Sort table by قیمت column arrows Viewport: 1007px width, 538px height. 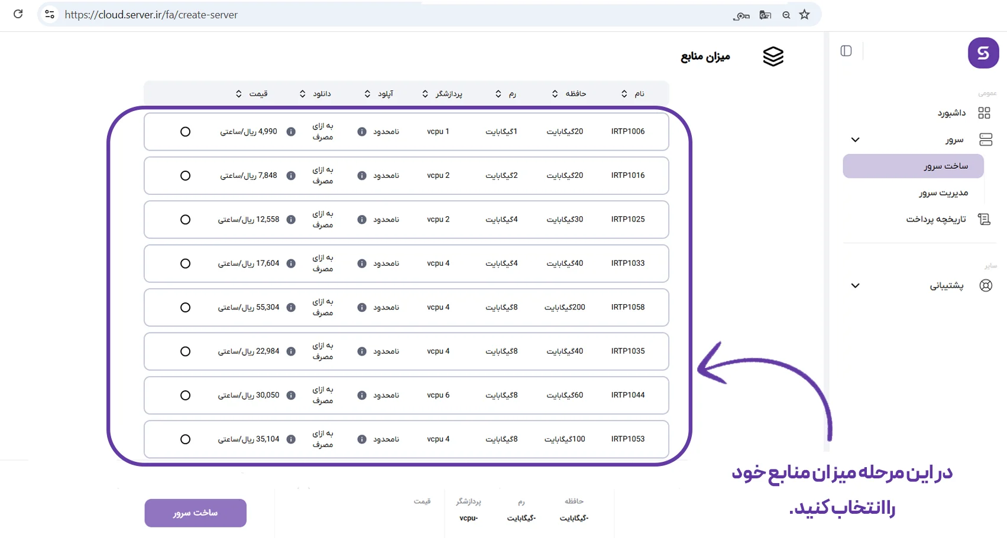(239, 94)
